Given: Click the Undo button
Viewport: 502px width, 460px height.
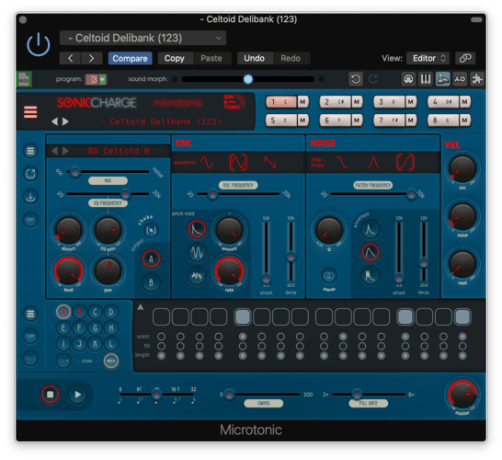Looking at the screenshot, I should (x=254, y=58).
